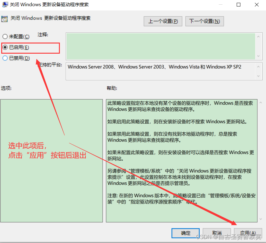Click the window title bar app icon

point(5,4)
